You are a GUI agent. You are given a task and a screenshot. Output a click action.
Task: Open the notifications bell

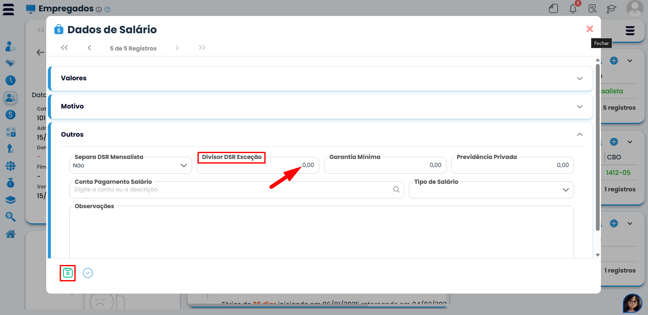[573, 8]
